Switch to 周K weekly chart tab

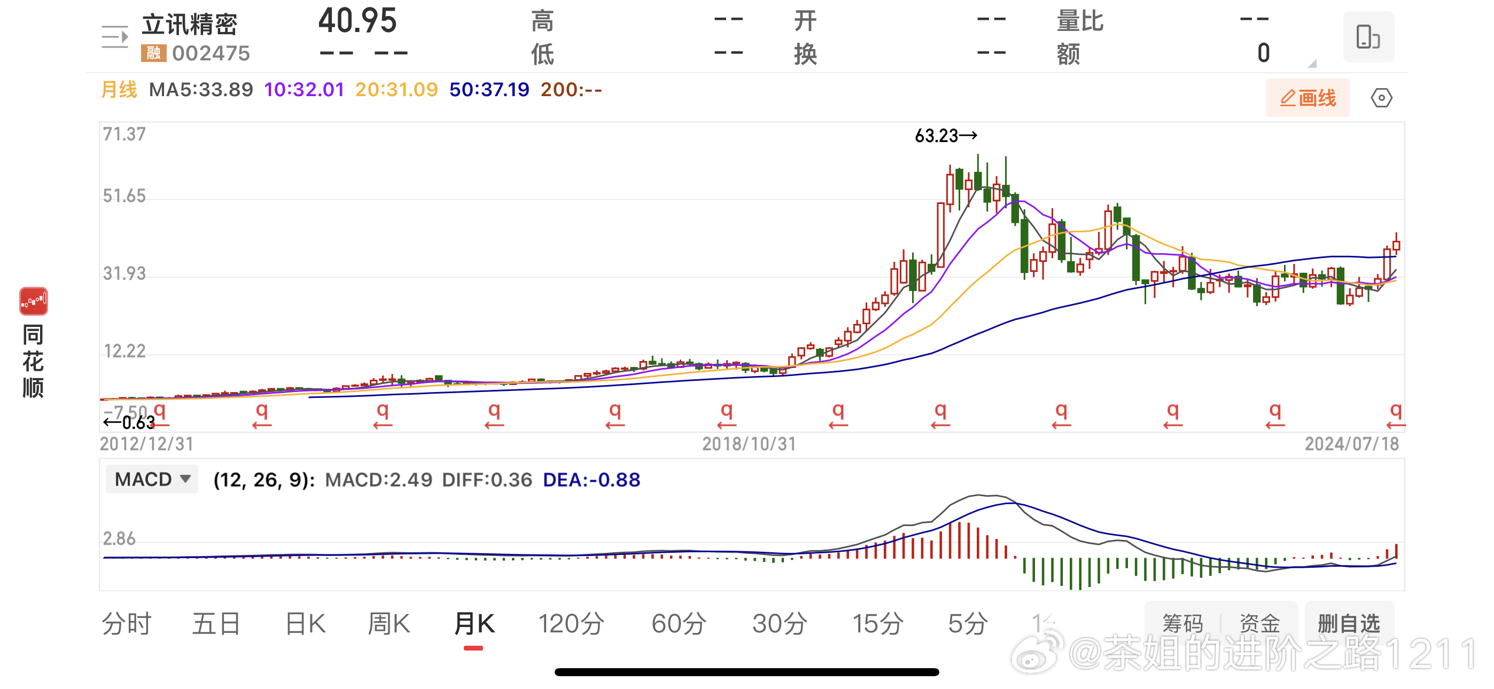click(x=388, y=623)
